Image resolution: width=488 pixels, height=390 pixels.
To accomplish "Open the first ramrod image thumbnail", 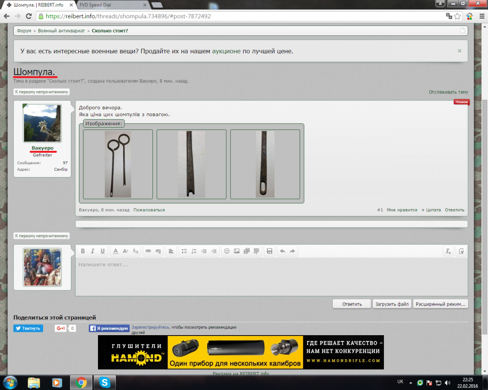I will [118, 164].
